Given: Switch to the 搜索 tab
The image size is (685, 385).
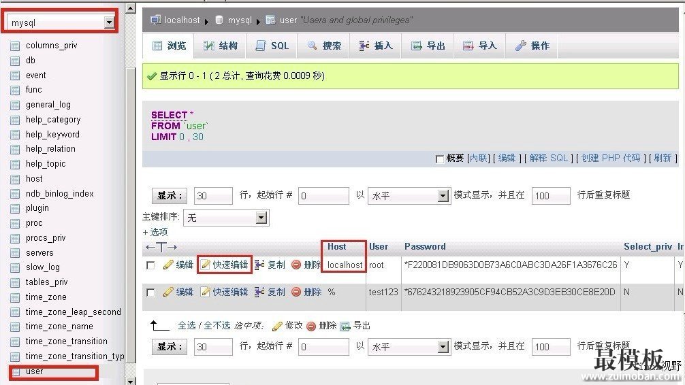Looking at the screenshot, I should pos(323,46).
